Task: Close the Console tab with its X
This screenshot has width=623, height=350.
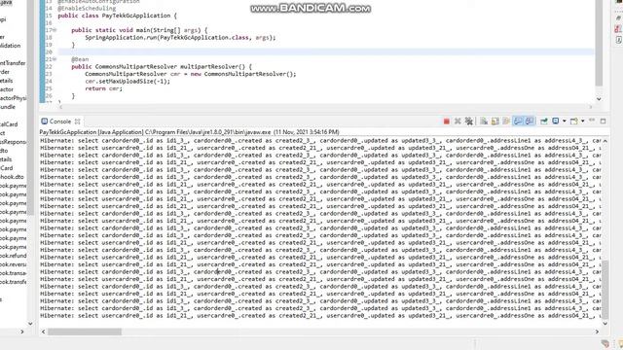Action: point(78,122)
